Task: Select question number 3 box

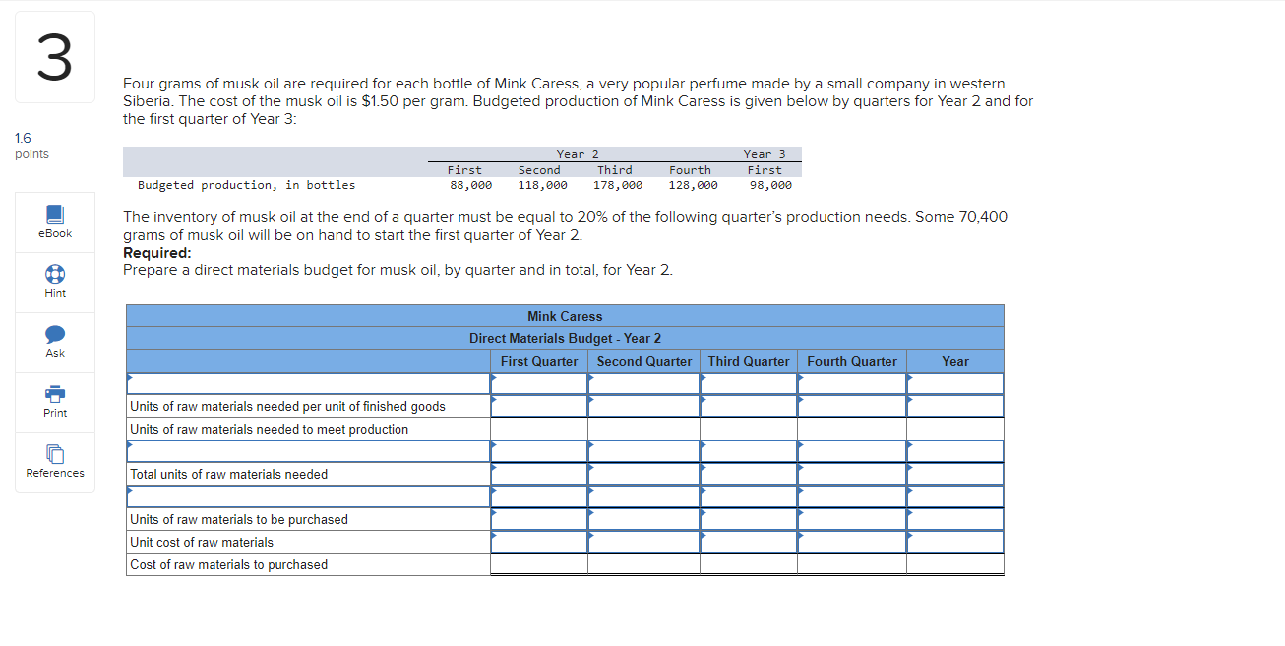Action: point(55,57)
